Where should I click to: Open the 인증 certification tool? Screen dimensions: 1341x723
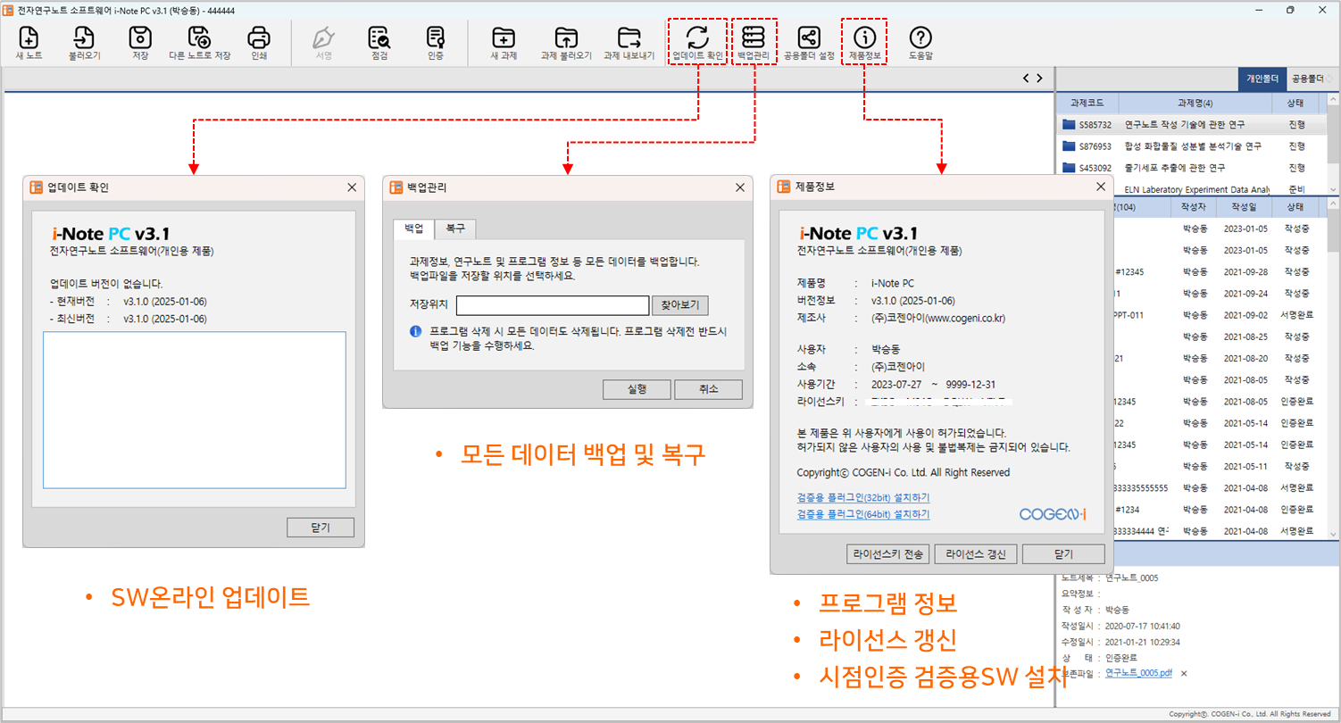(x=436, y=43)
